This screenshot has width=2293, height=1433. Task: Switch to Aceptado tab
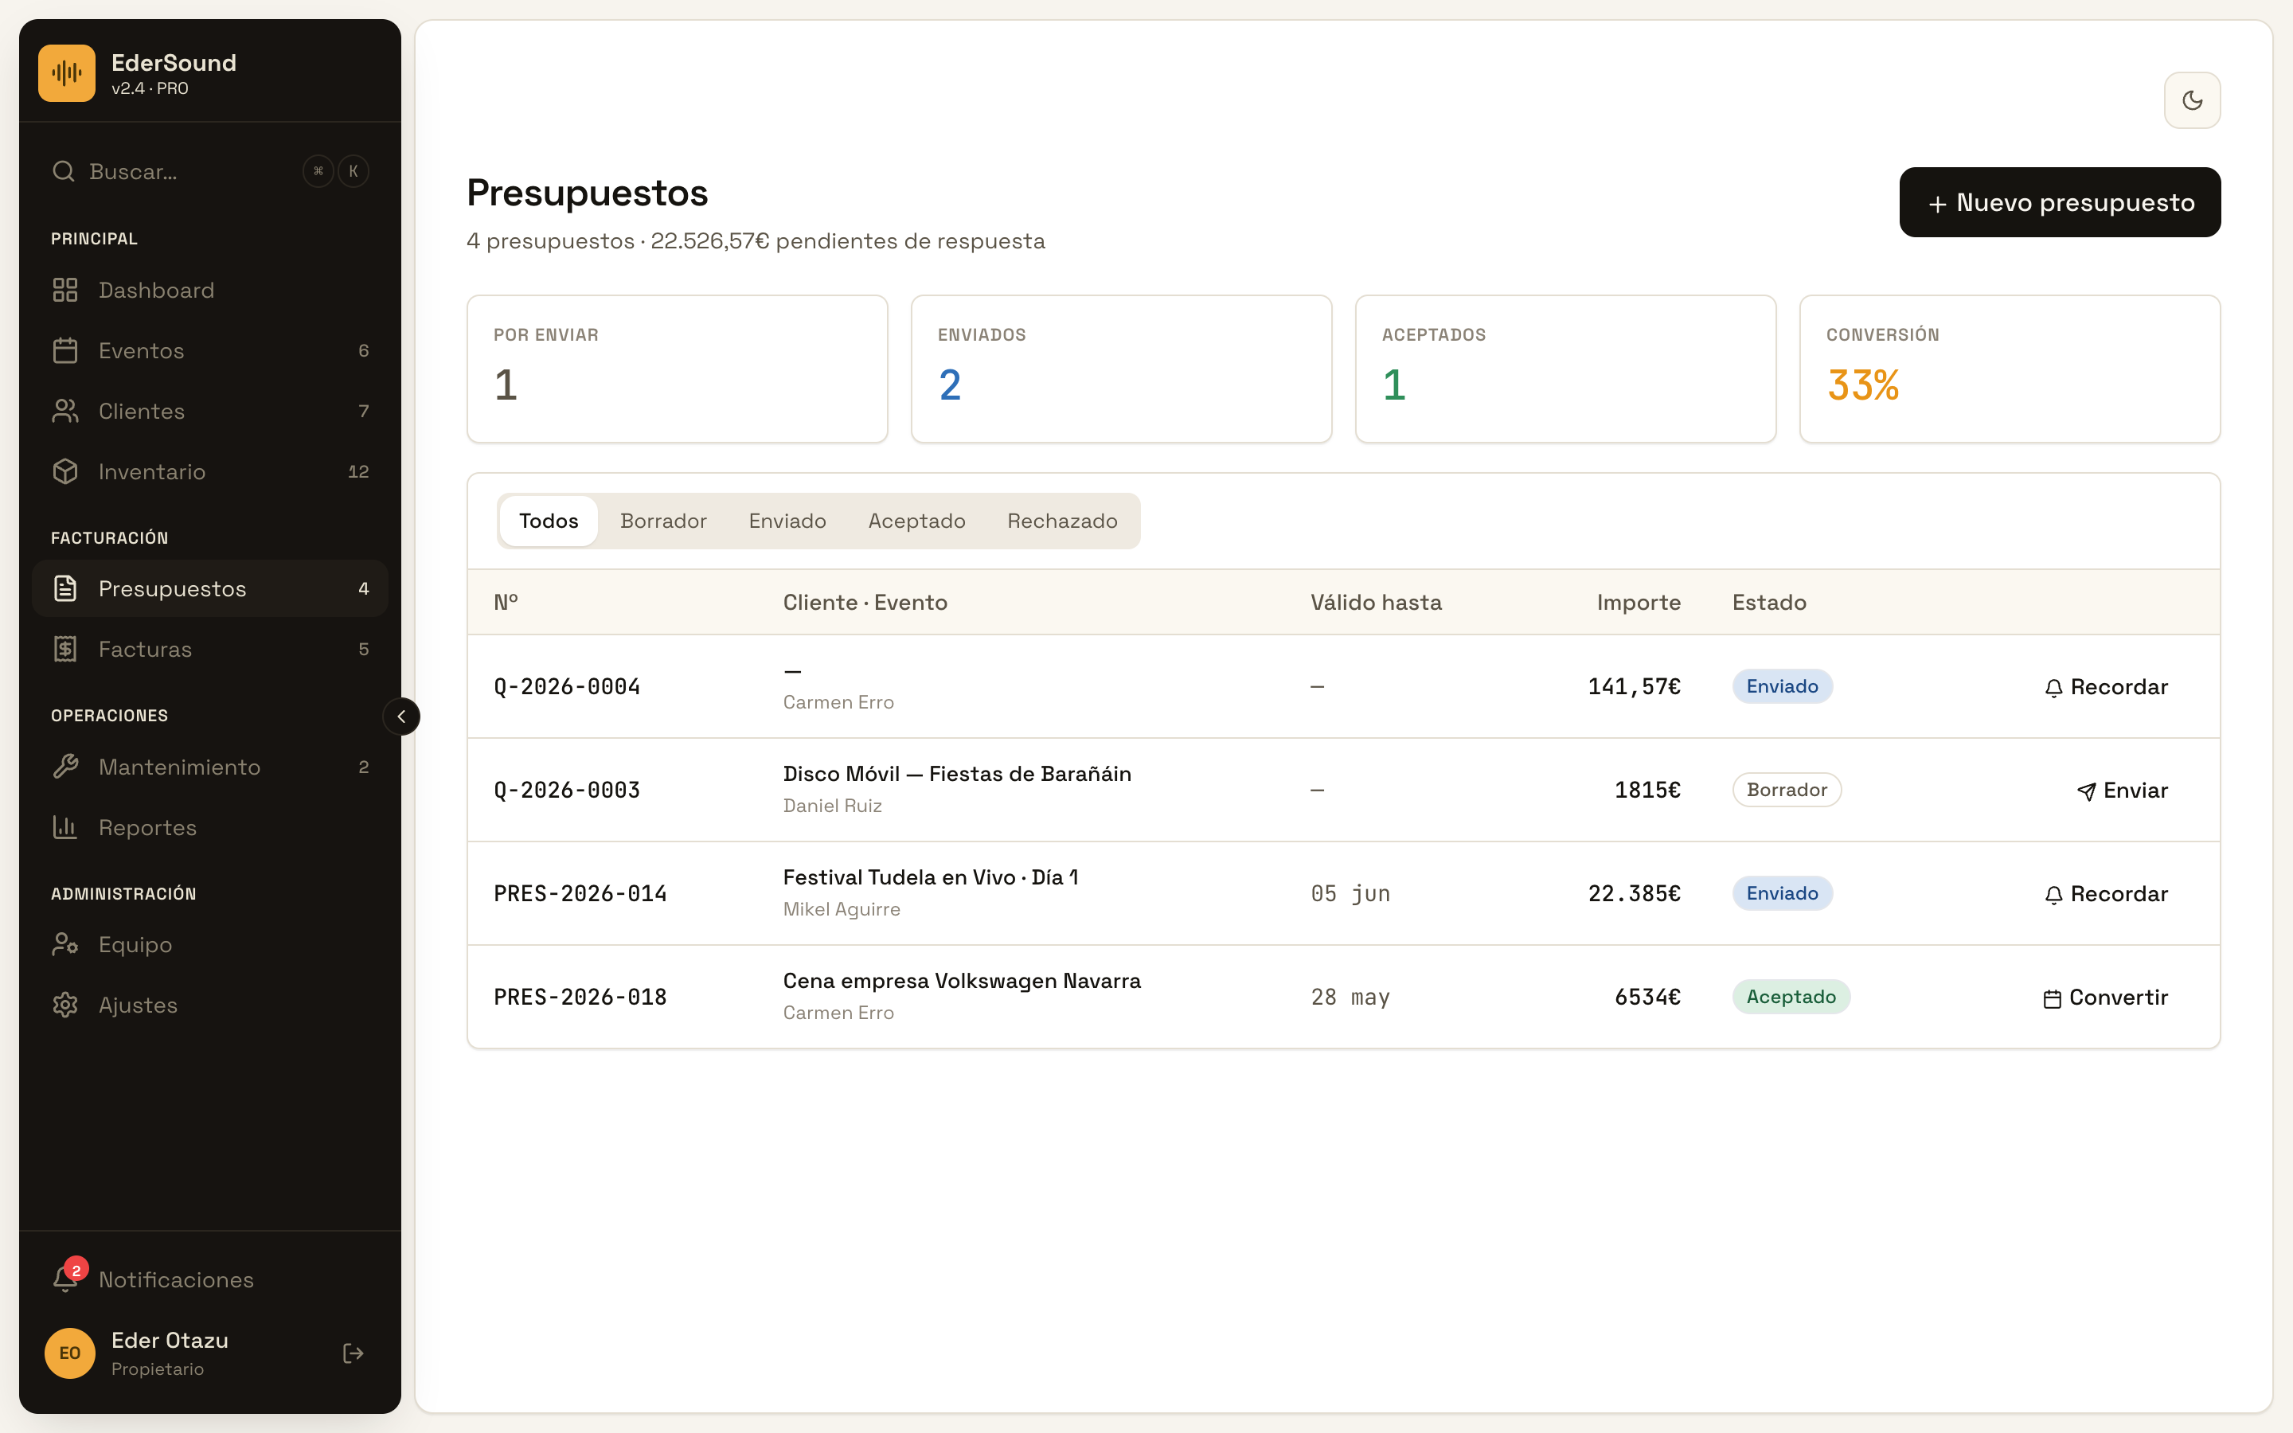[x=916, y=521]
